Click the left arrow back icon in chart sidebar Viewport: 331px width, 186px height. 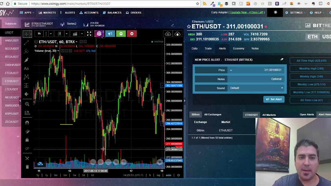[x=26, y=94]
